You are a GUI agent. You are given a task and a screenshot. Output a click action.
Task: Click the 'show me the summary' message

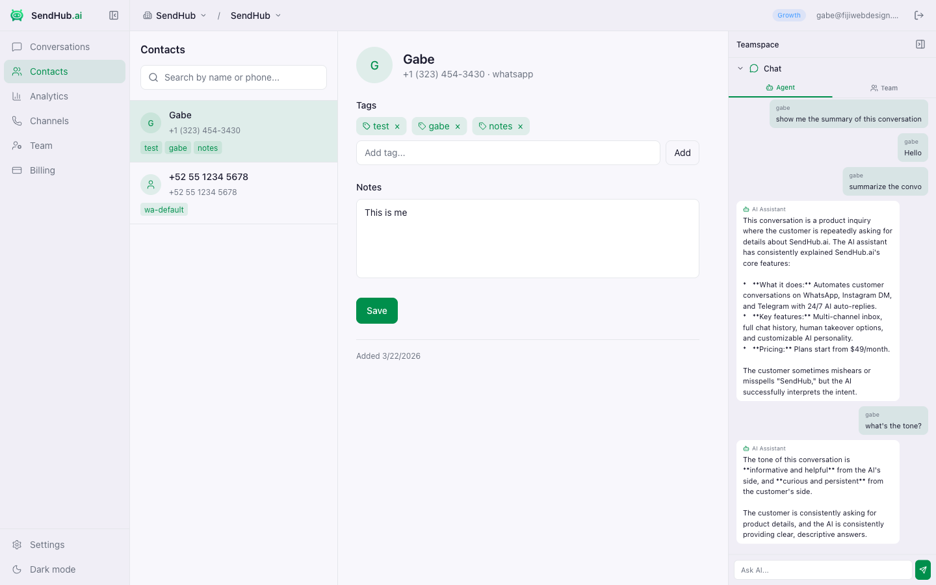849,114
